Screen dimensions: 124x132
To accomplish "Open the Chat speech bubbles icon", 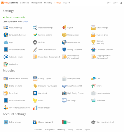I will [93, 79].
